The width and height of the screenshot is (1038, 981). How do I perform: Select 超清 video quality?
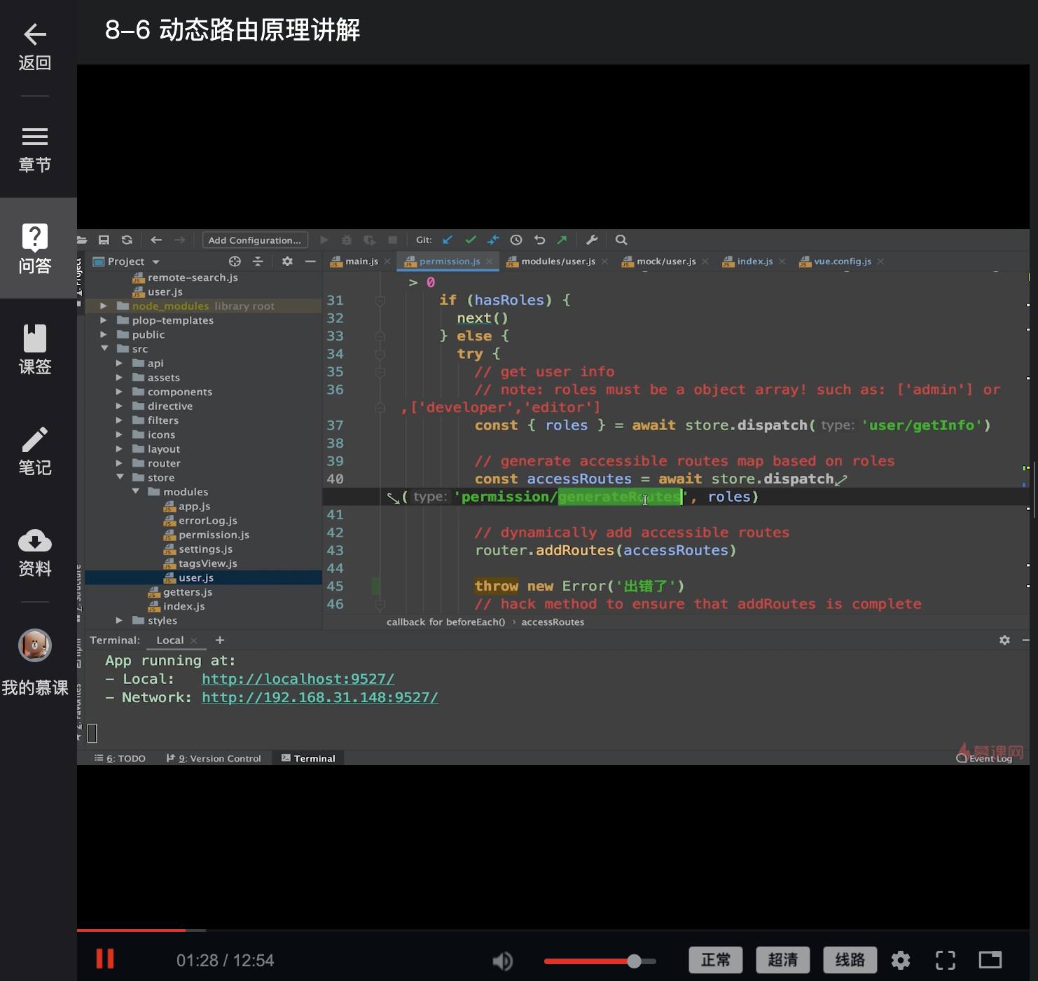(782, 960)
